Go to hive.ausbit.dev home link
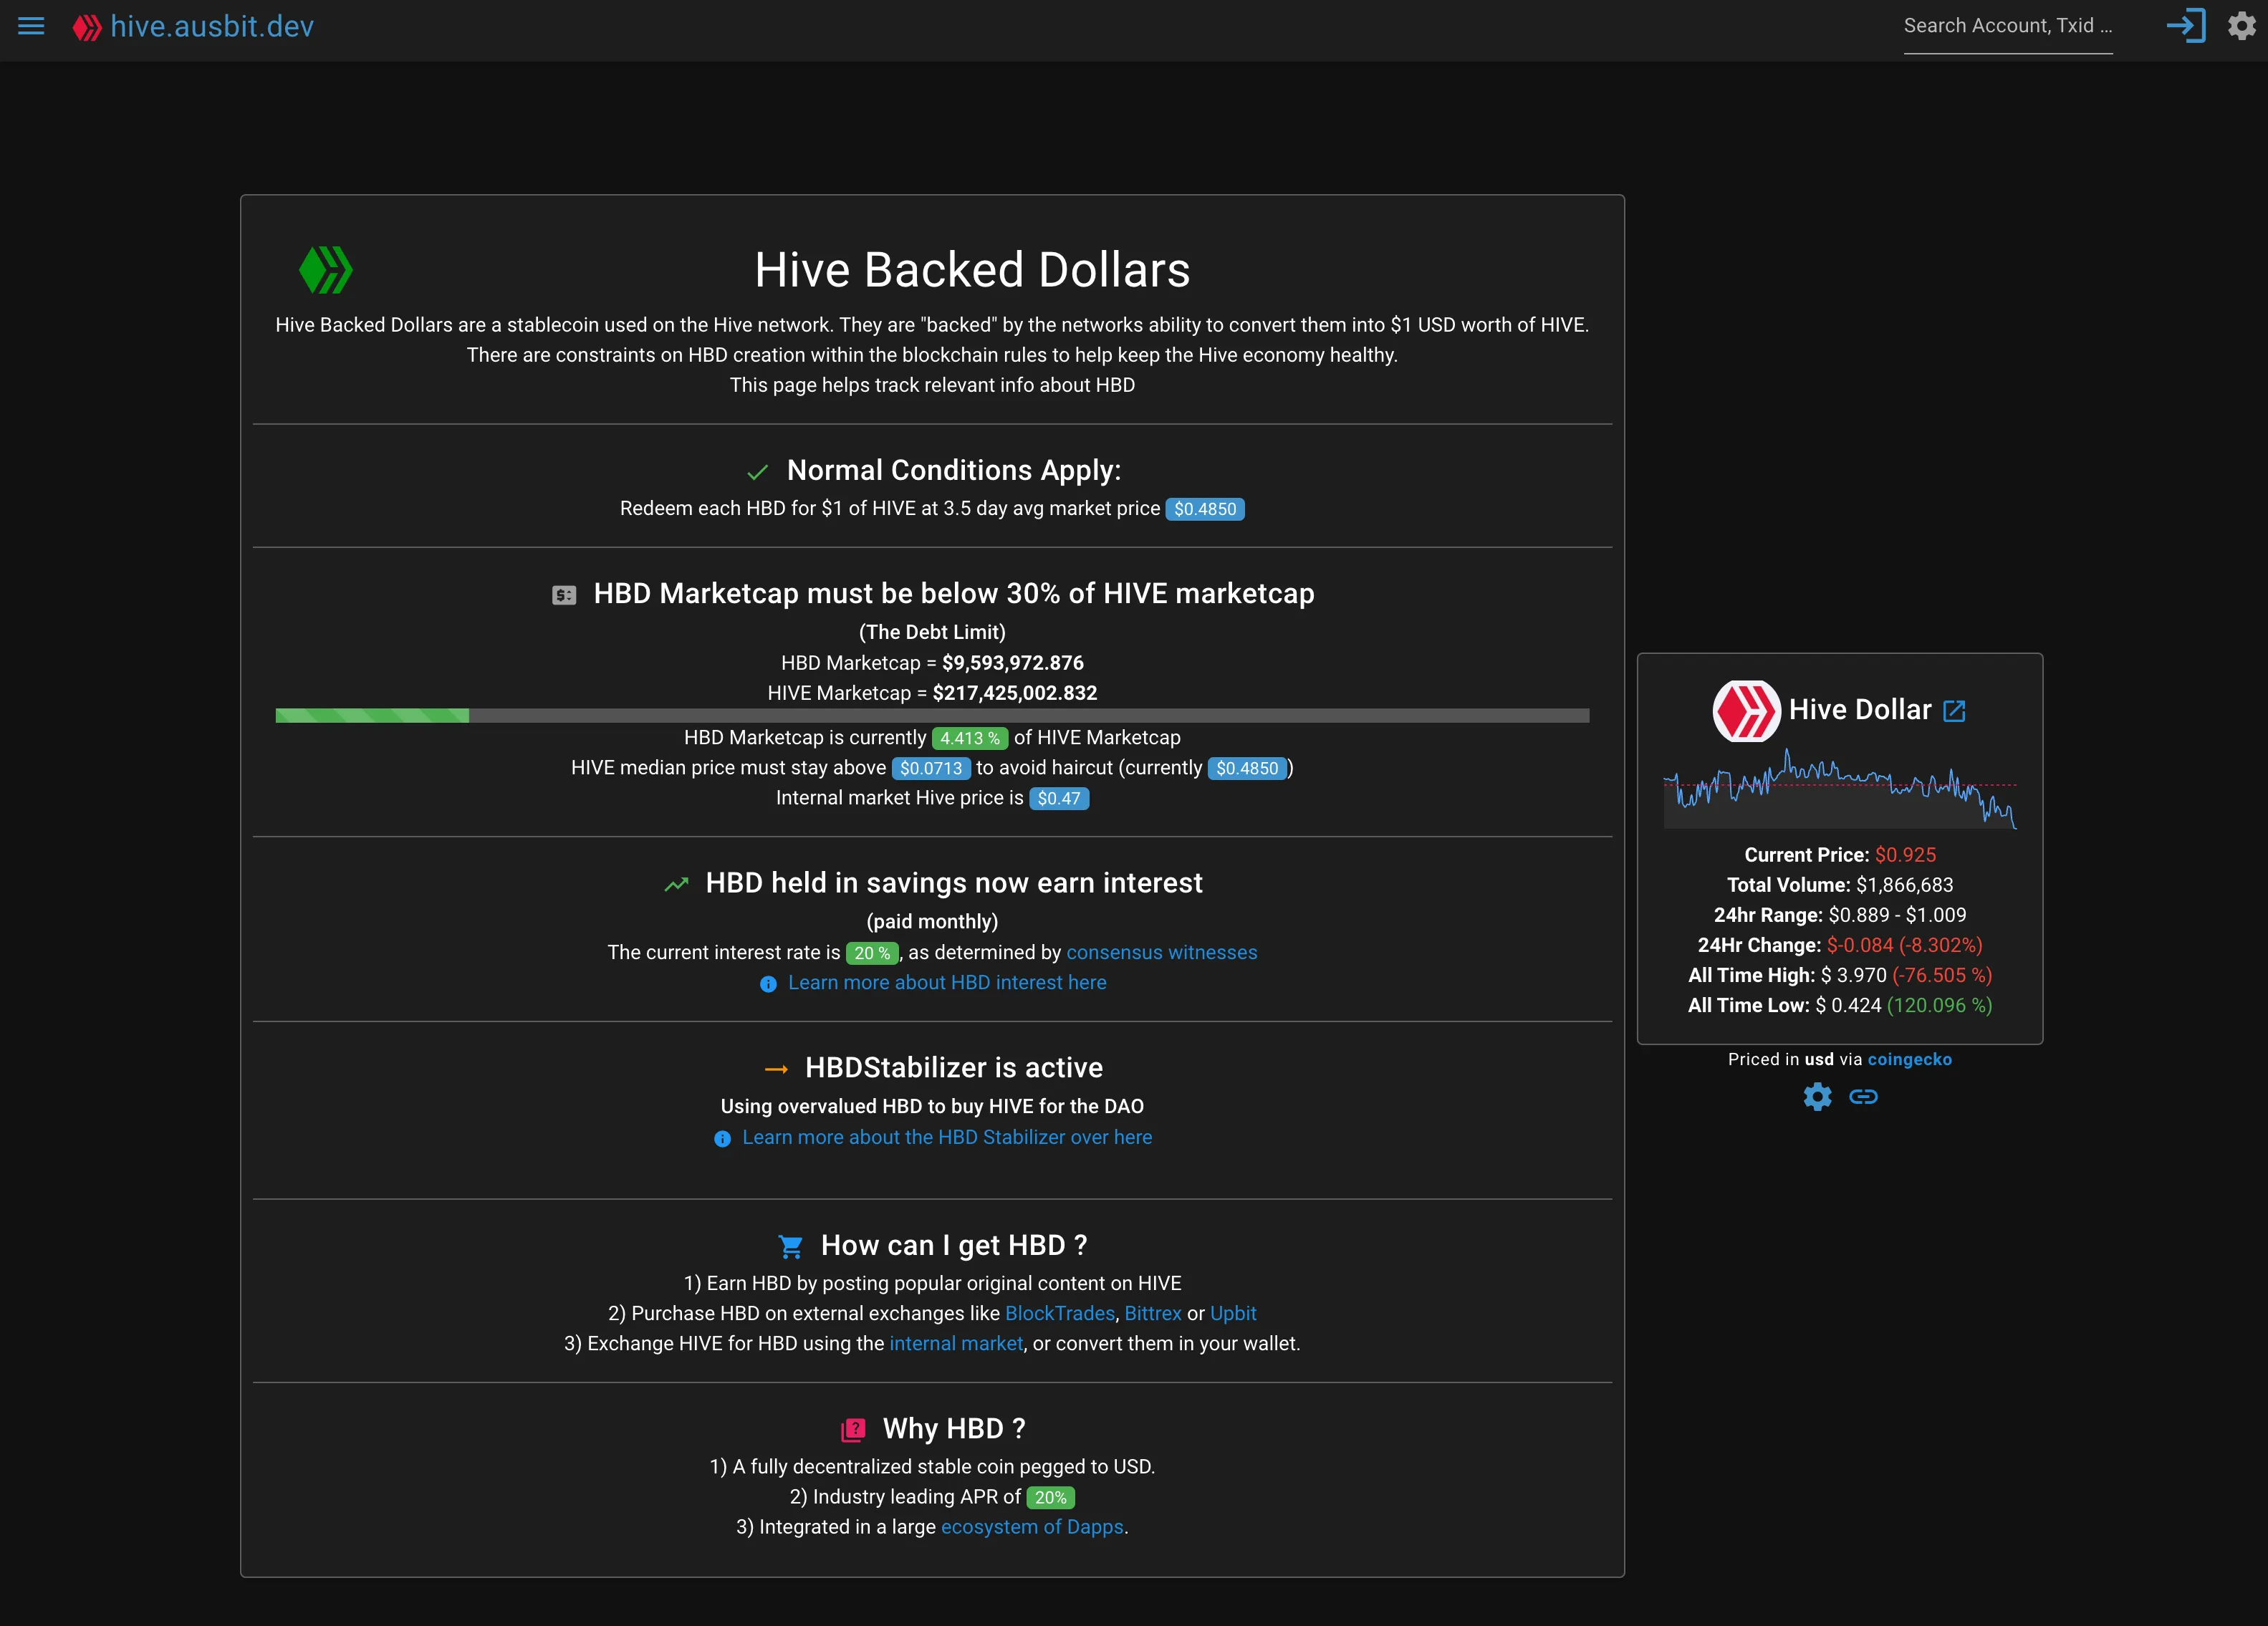The image size is (2268, 1626). coord(212,26)
